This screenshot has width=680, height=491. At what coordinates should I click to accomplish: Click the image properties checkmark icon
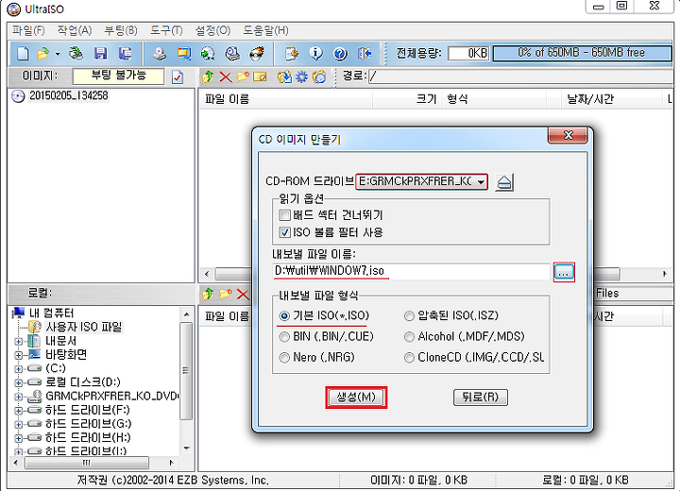[178, 77]
